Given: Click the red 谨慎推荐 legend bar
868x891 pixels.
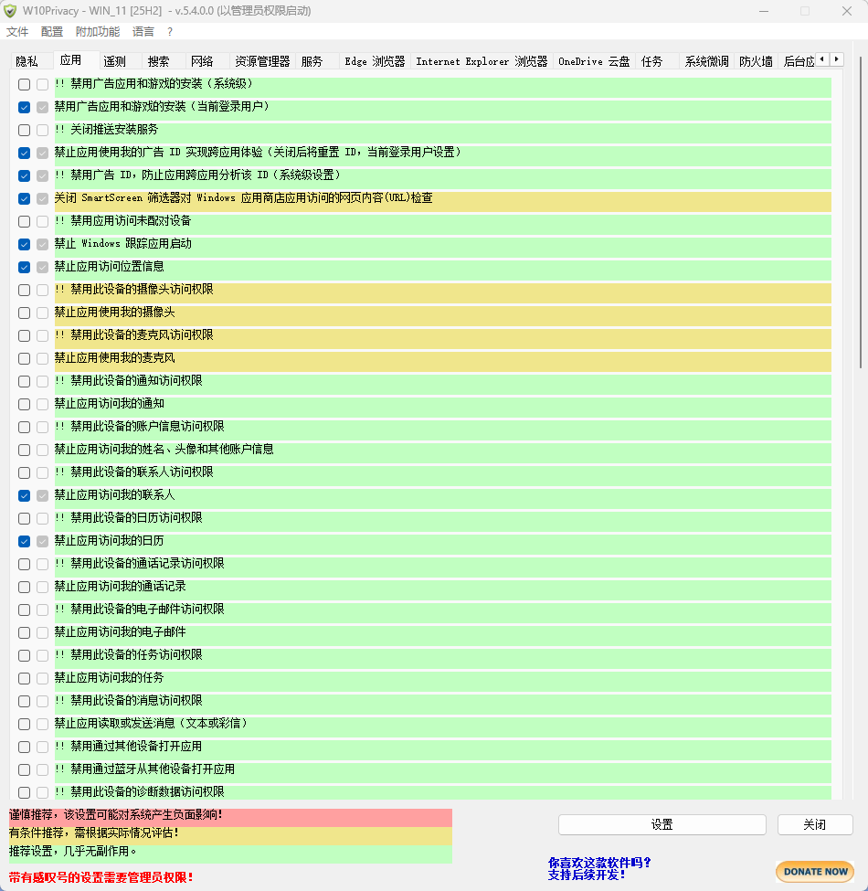Looking at the screenshot, I should [x=230, y=817].
